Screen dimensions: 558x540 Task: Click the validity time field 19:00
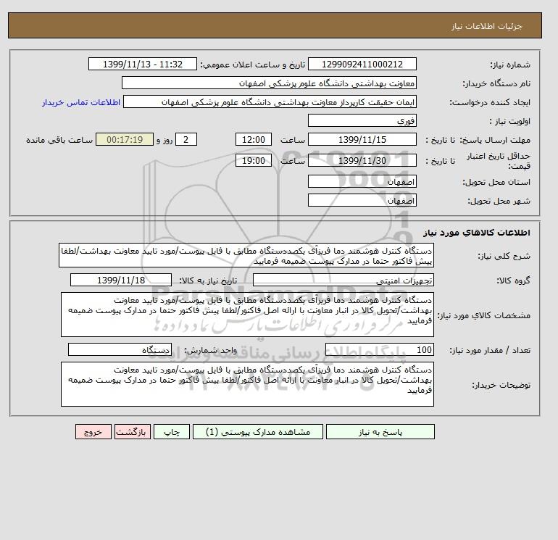(254, 160)
